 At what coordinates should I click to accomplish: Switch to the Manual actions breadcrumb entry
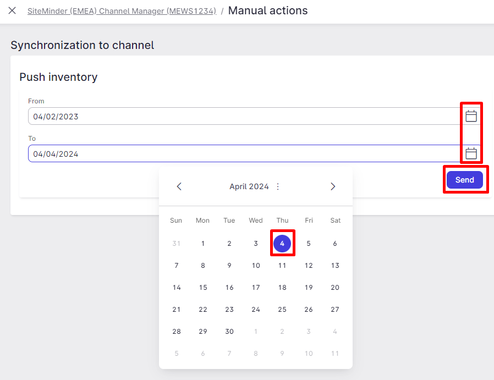pos(268,10)
